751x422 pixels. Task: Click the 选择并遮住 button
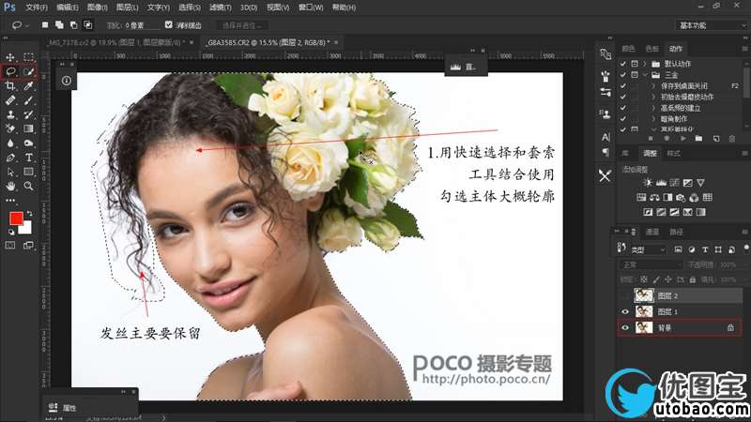[x=242, y=25]
